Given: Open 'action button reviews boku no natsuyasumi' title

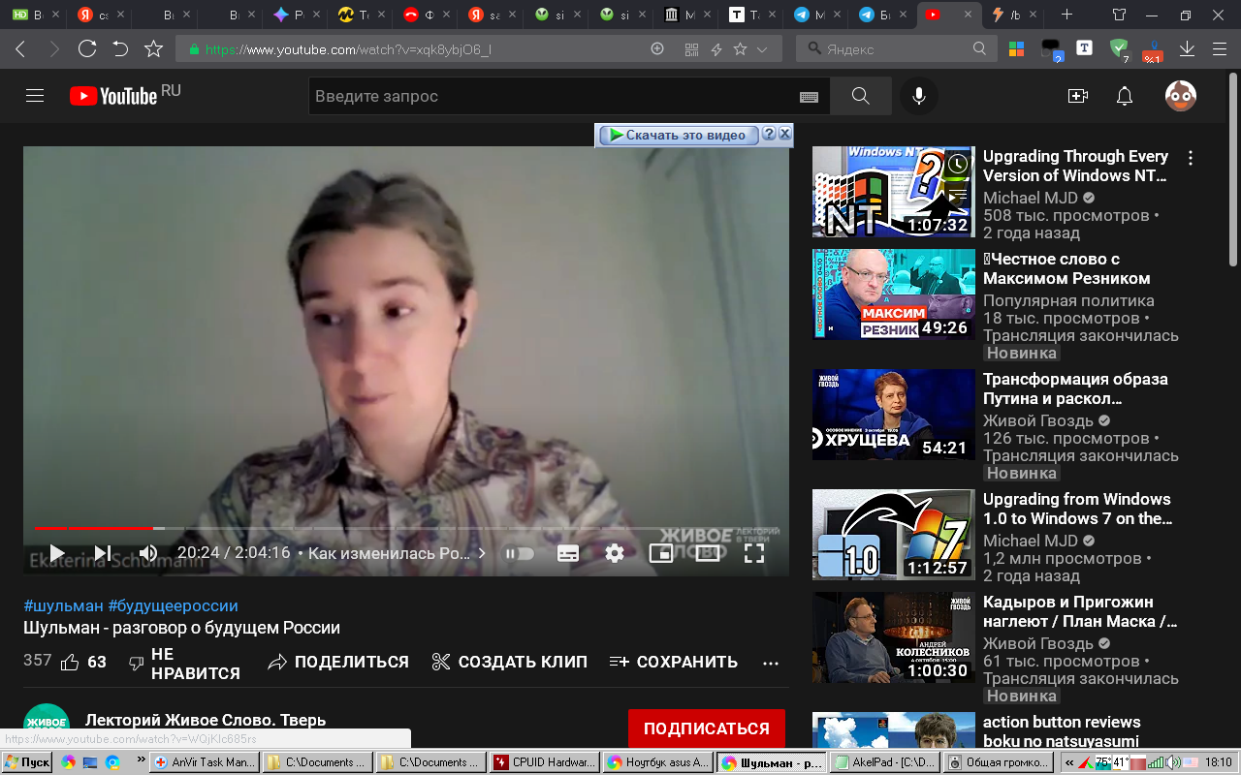Looking at the screenshot, I should [1062, 731].
